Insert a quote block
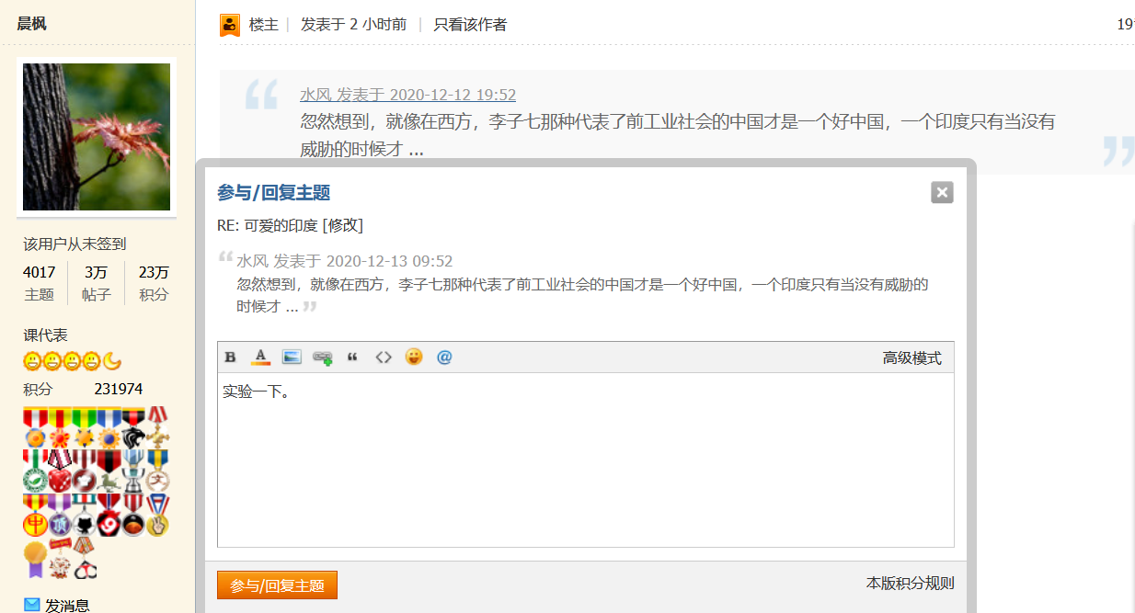The image size is (1135, 613). pyautogui.click(x=352, y=358)
